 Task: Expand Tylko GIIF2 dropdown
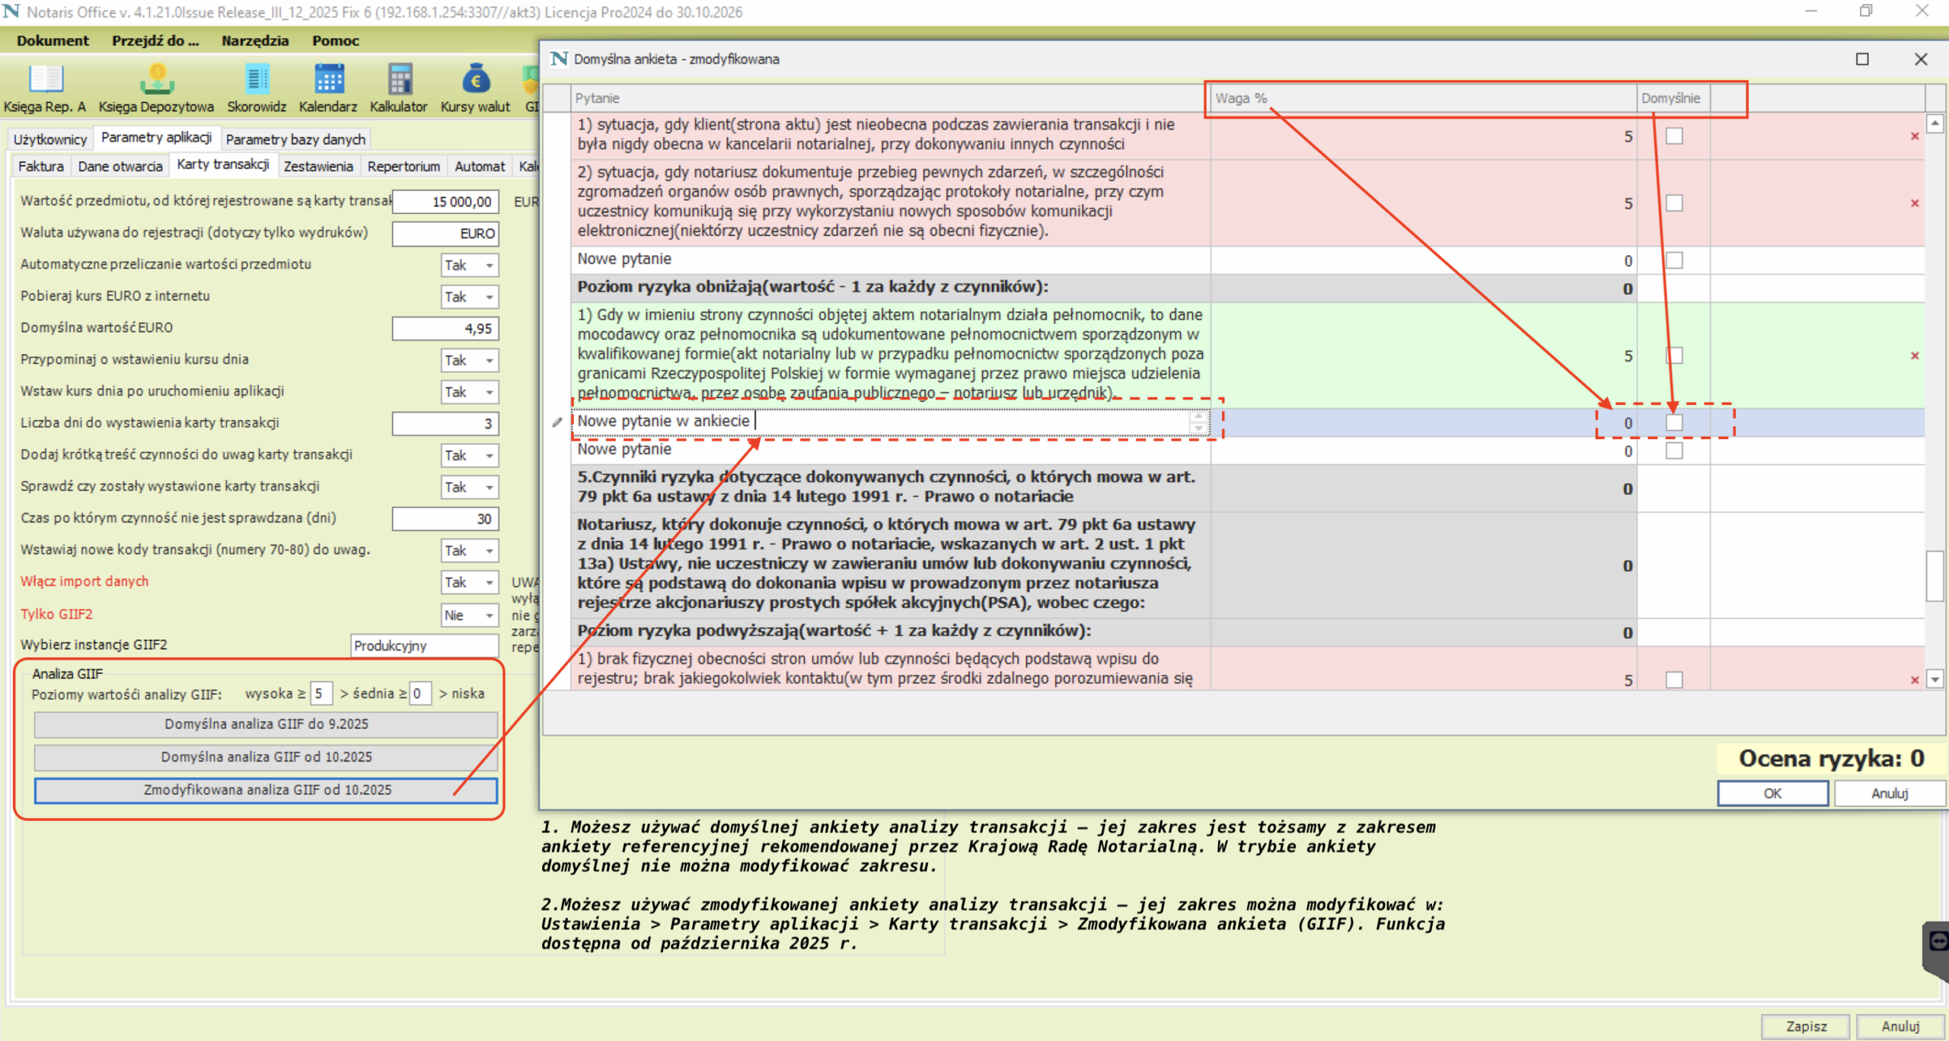tap(490, 615)
